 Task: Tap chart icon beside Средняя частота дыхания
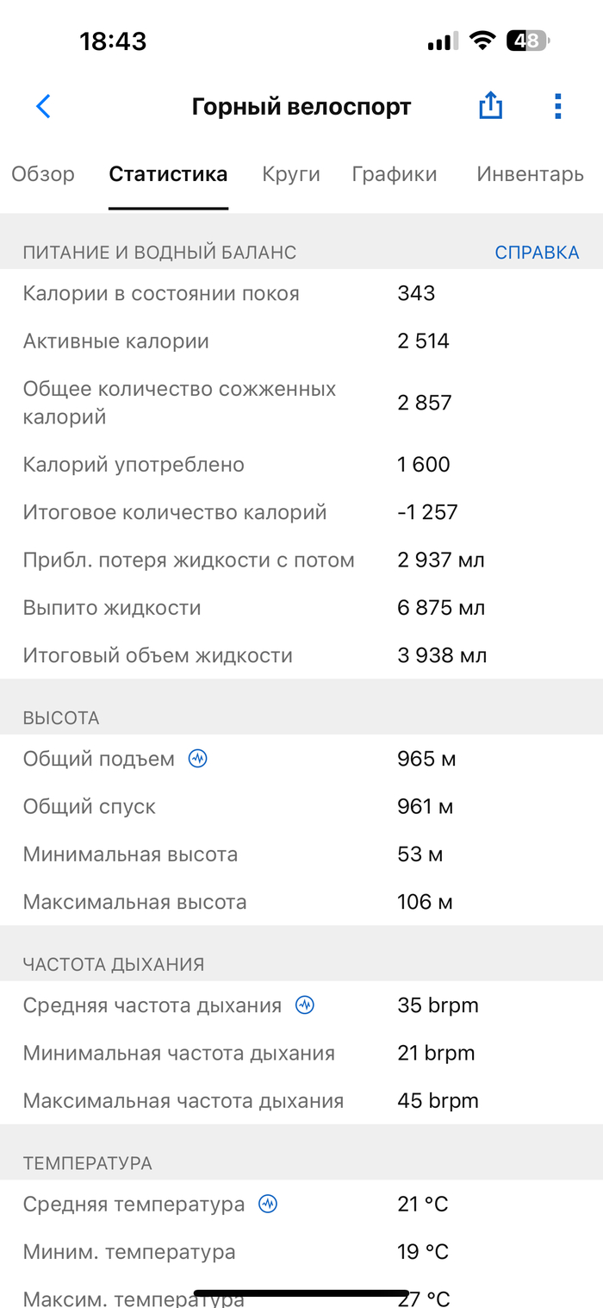pos(305,1005)
